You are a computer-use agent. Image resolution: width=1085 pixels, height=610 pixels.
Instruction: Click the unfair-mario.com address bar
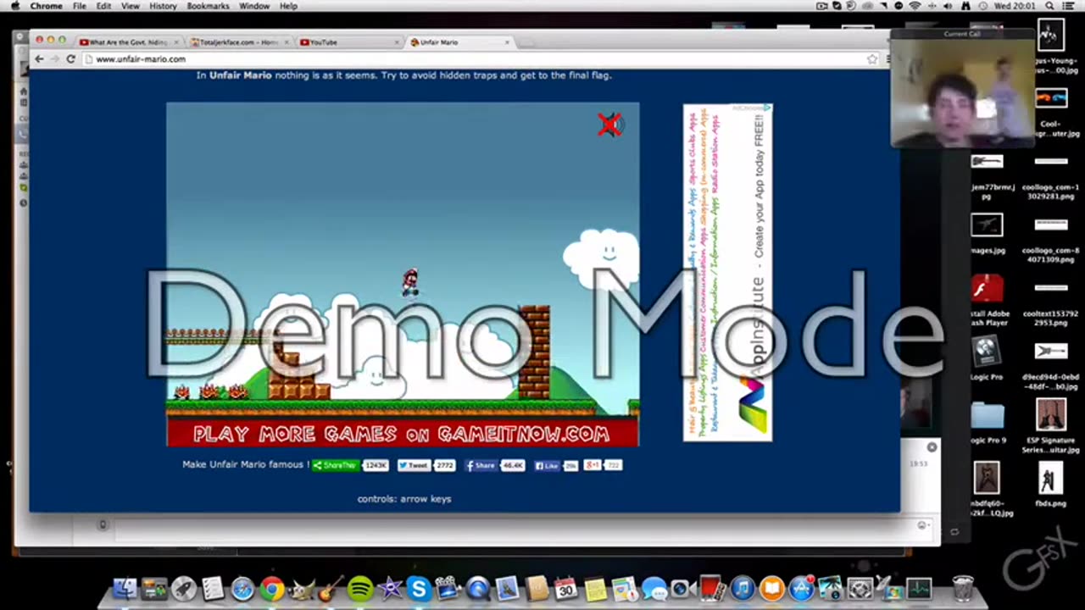pyautogui.click(x=475, y=59)
